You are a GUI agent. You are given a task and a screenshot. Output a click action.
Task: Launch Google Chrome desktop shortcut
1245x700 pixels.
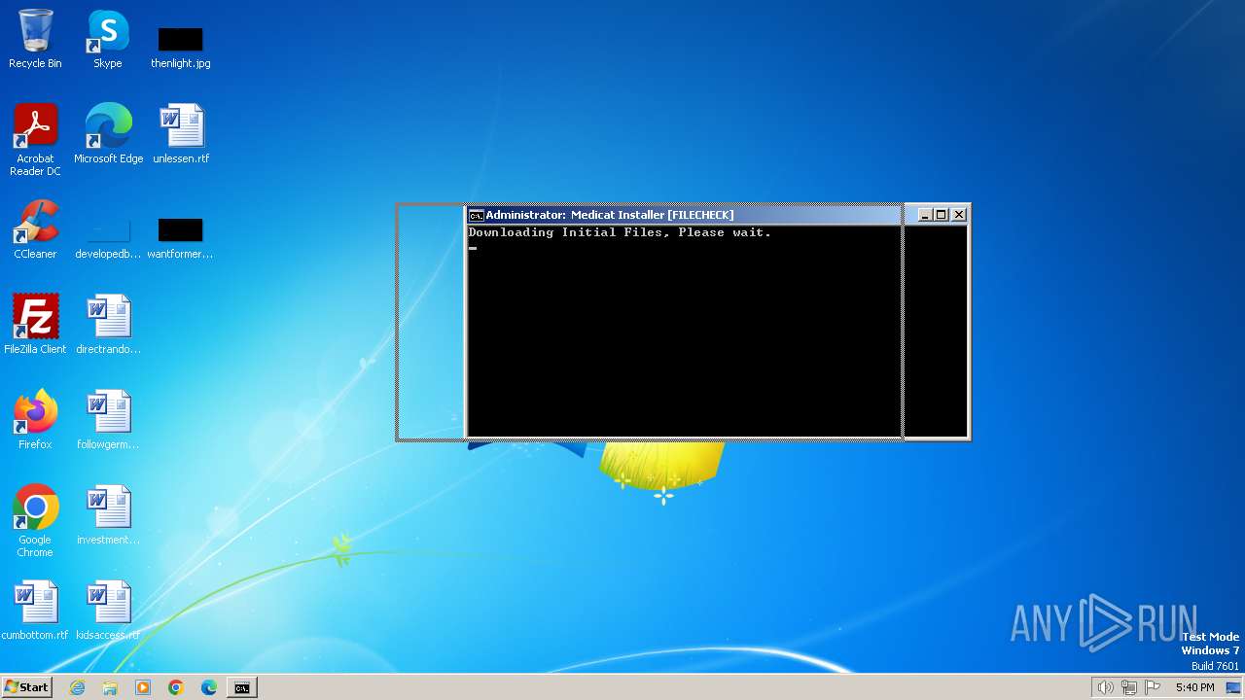tap(35, 520)
